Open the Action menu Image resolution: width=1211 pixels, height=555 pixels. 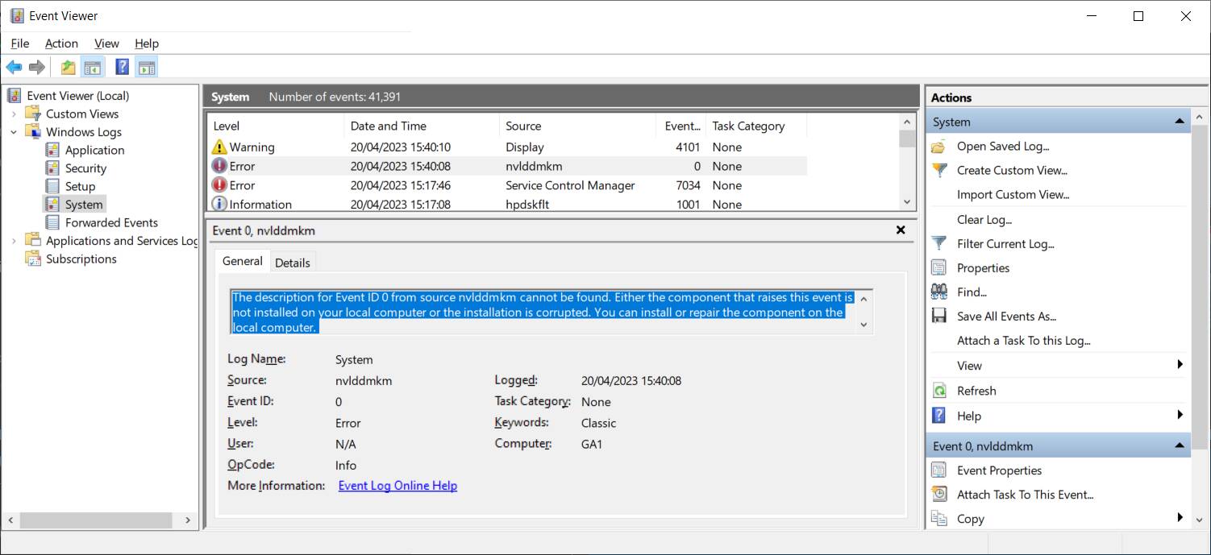pyautogui.click(x=61, y=43)
